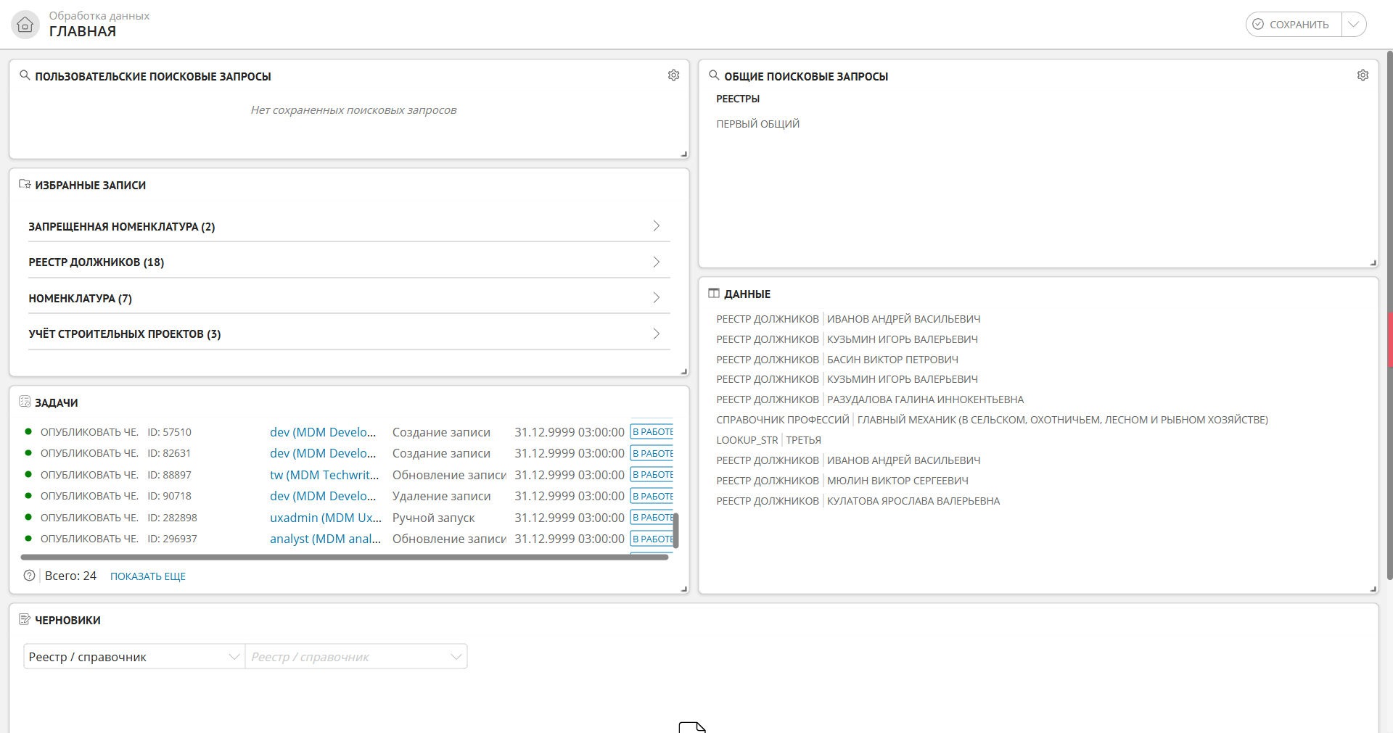Open the Save button dropdown arrow
1393x733 pixels.
tap(1354, 25)
